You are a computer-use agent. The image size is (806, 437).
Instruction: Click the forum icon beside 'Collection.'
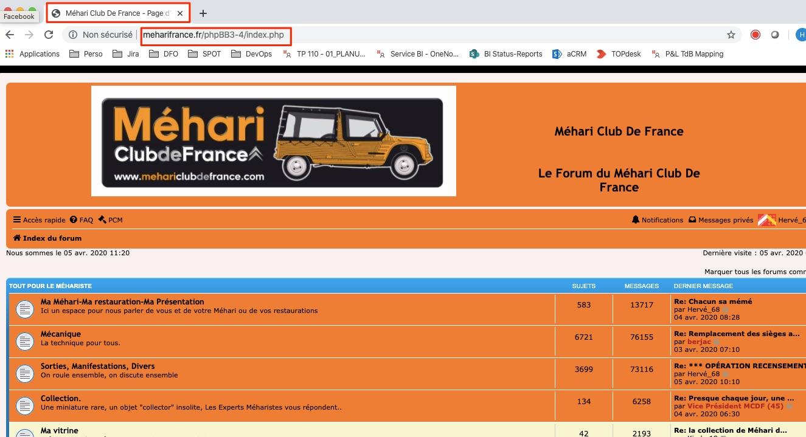(24, 406)
